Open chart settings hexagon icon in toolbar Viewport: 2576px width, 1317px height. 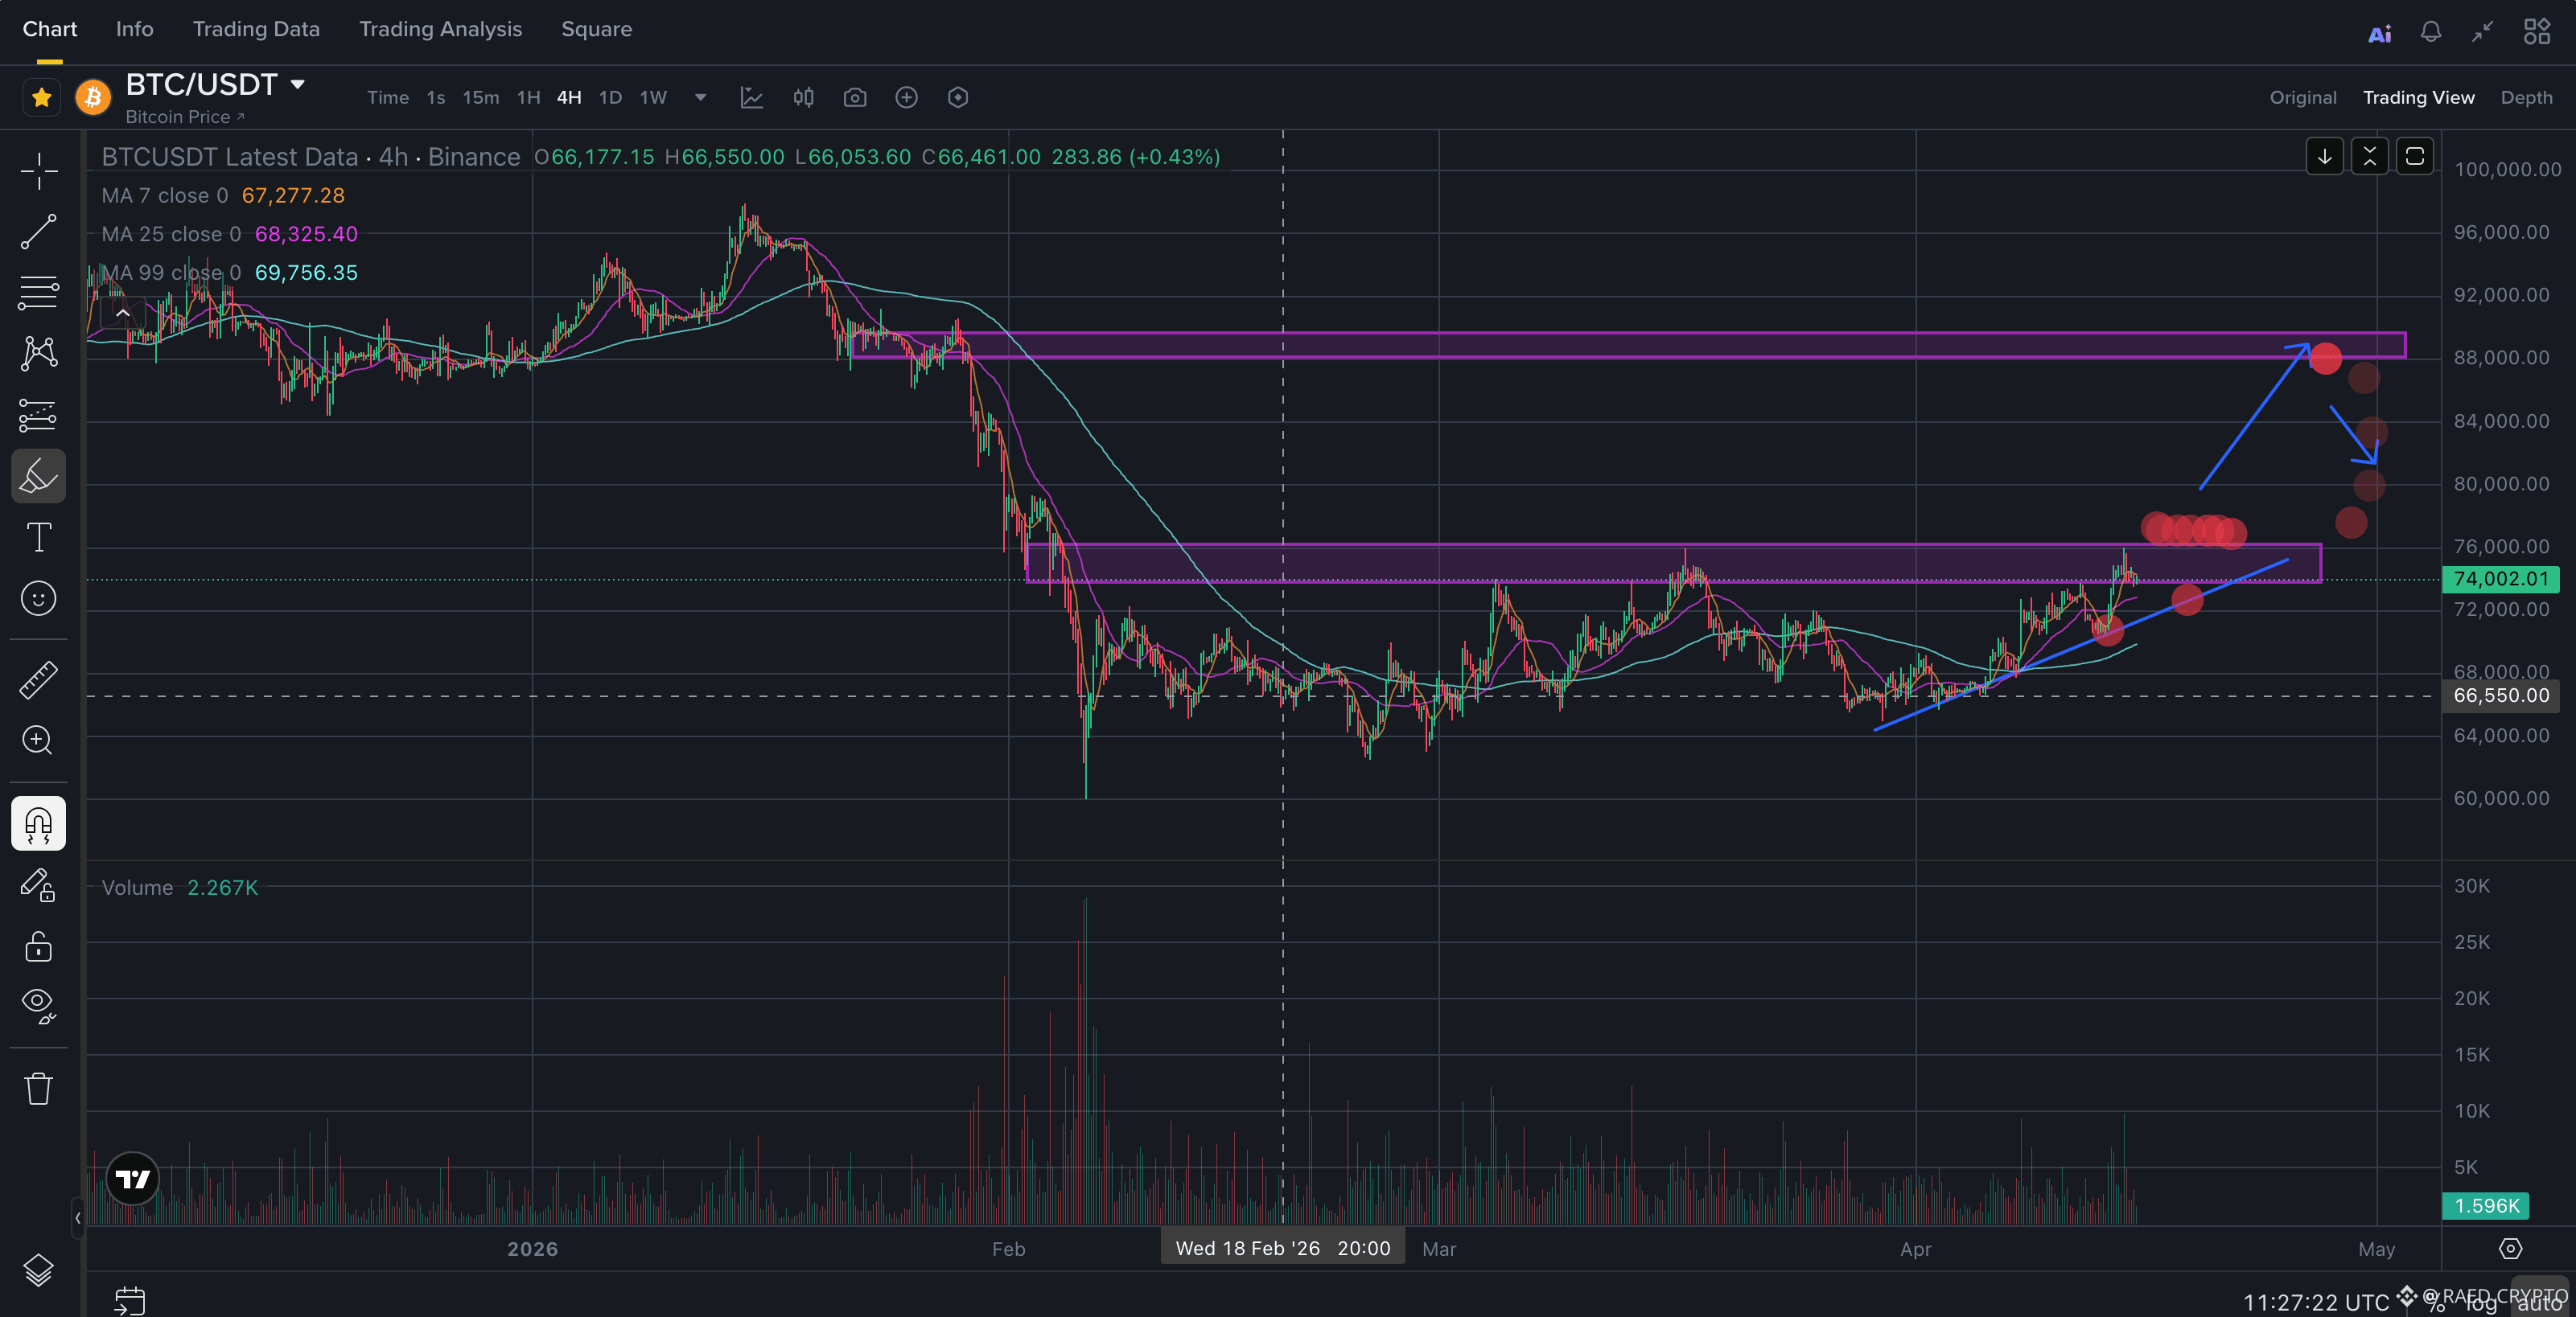(958, 98)
